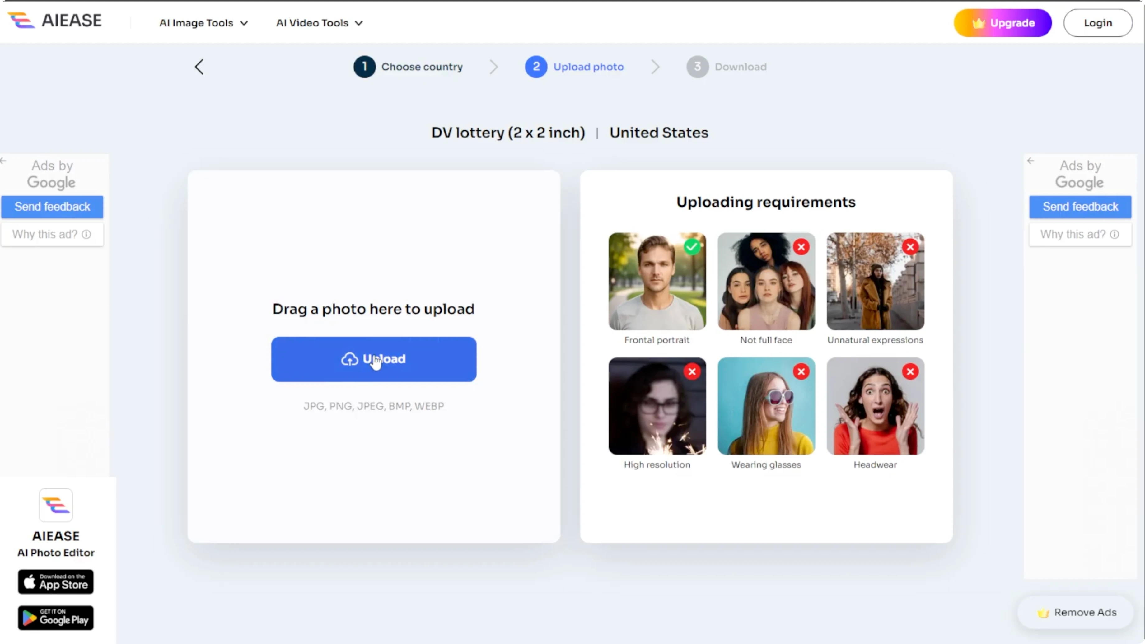Click the Upload button
This screenshot has width=1145, height=644.
pos(374,359)
